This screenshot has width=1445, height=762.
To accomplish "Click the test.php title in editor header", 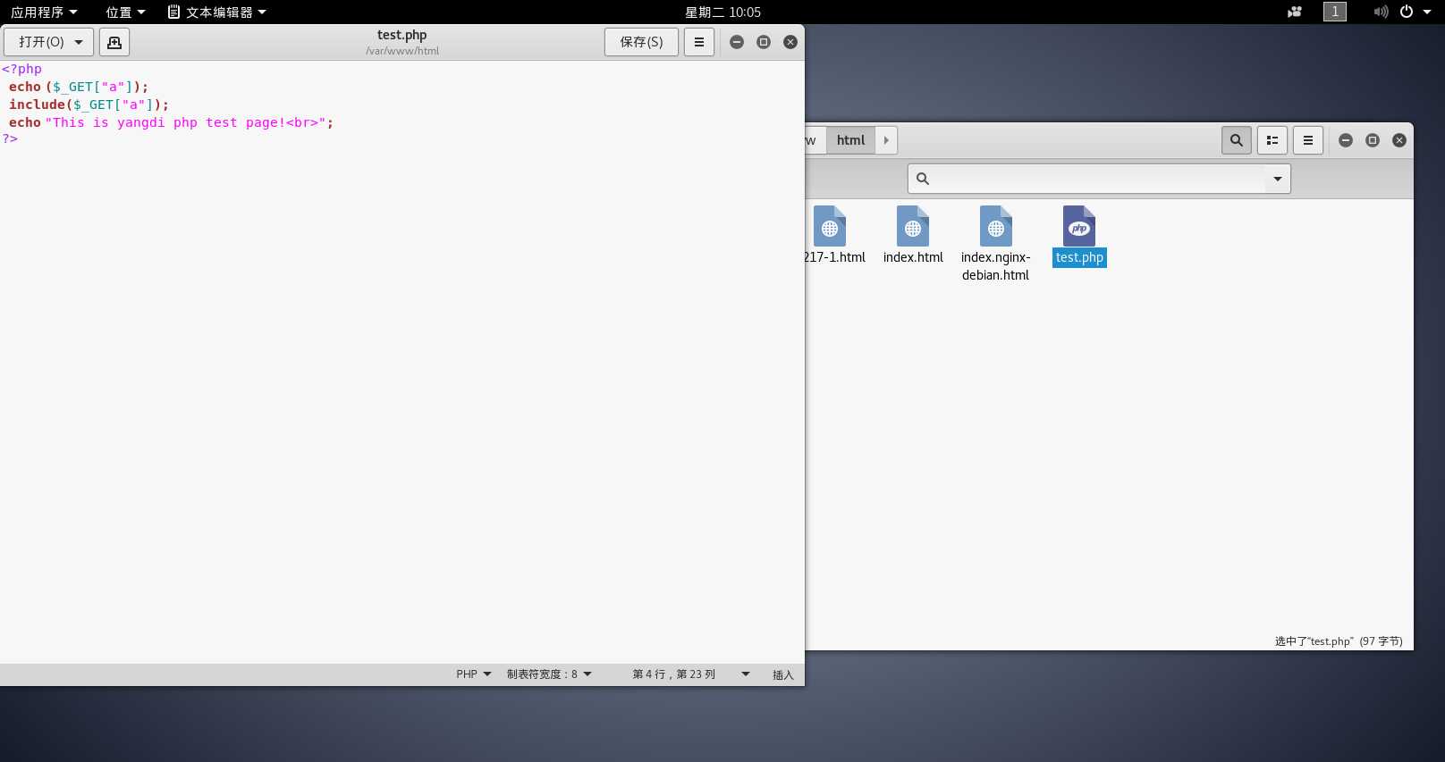I will pyautogui.click(x=401, y=35).
